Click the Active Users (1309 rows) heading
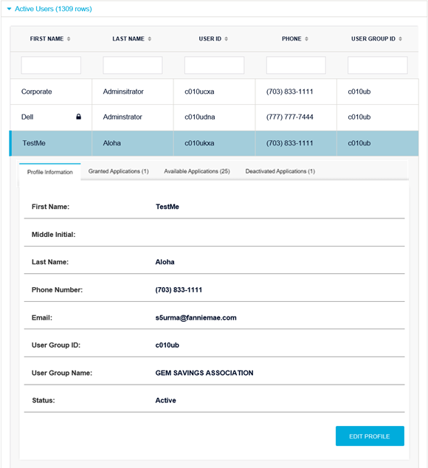This screenshot has height=468, width=428. 53,9
